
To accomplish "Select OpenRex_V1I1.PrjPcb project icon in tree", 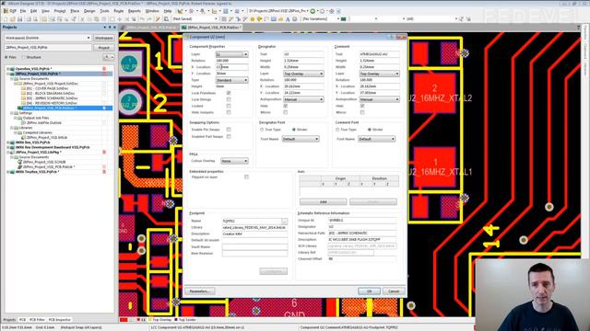I will click(x=12, y=69).
